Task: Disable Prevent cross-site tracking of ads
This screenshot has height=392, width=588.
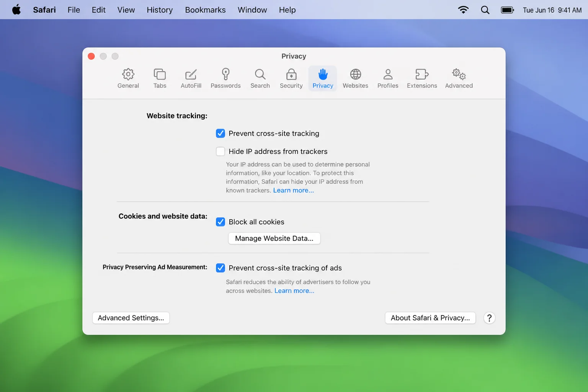Action: (x=220, y=268)
